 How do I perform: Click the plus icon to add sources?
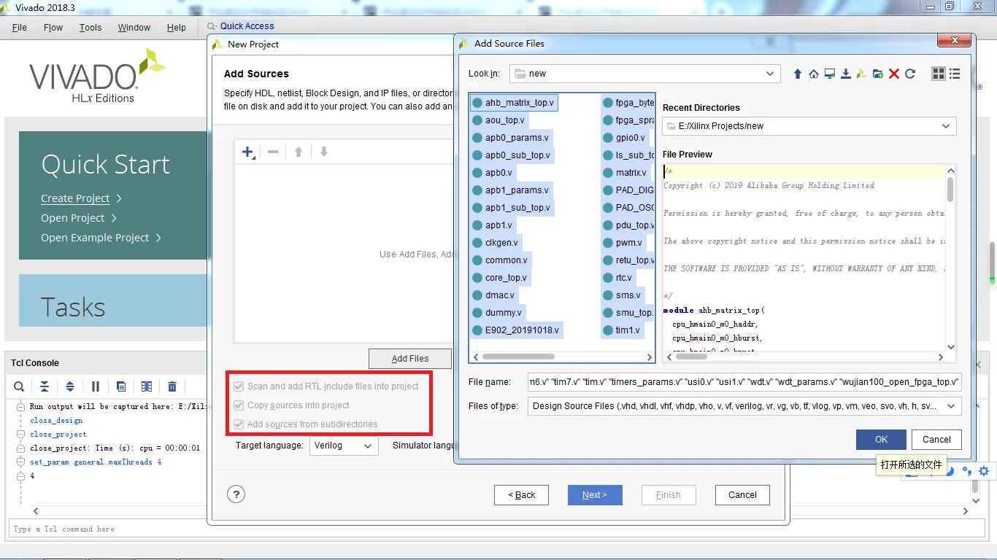click(x=248, y=152)
